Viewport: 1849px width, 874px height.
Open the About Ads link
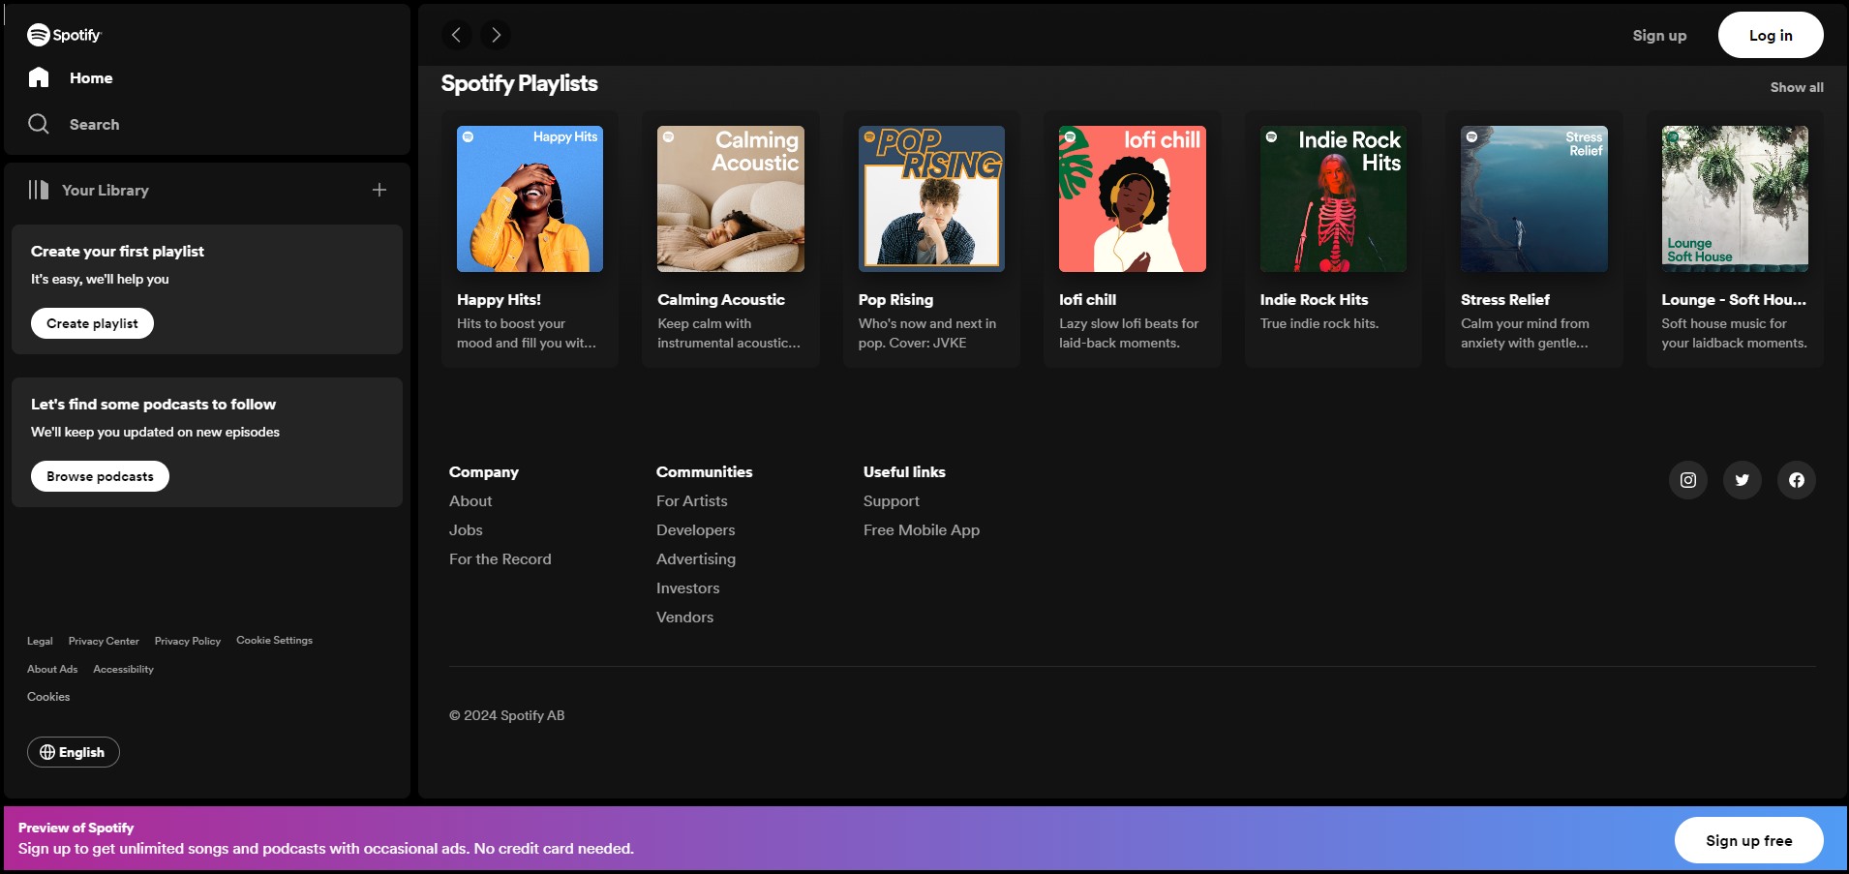click(52, 669)
